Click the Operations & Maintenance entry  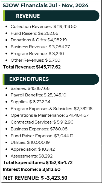49,115
